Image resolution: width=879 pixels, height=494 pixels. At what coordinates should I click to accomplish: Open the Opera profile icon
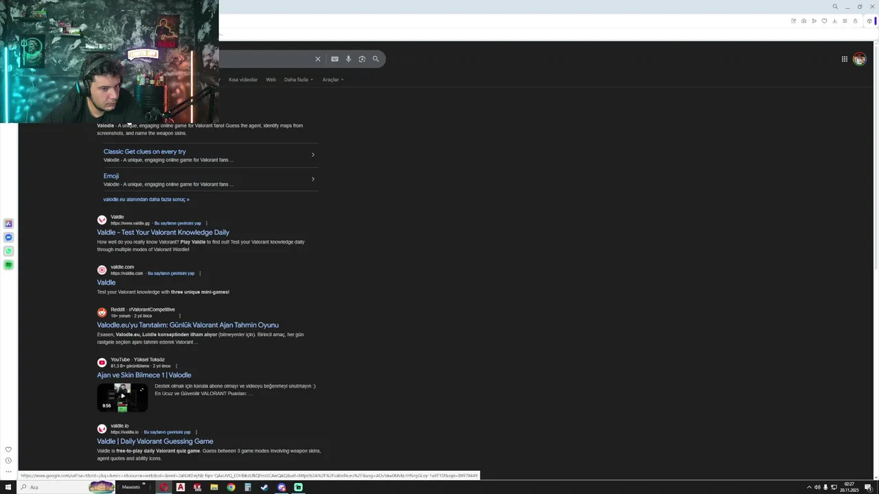[855, 21]
